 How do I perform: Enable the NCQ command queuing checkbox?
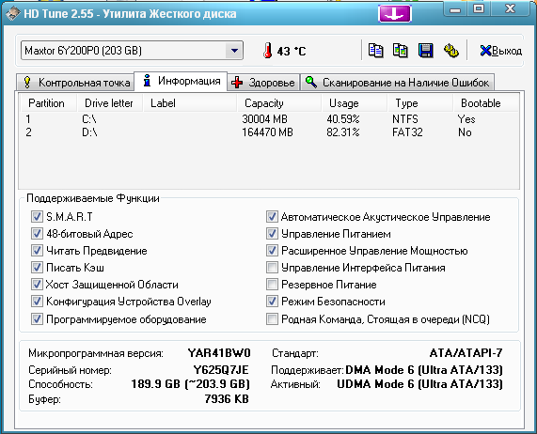pyautogui.click(x=273, y=319)
